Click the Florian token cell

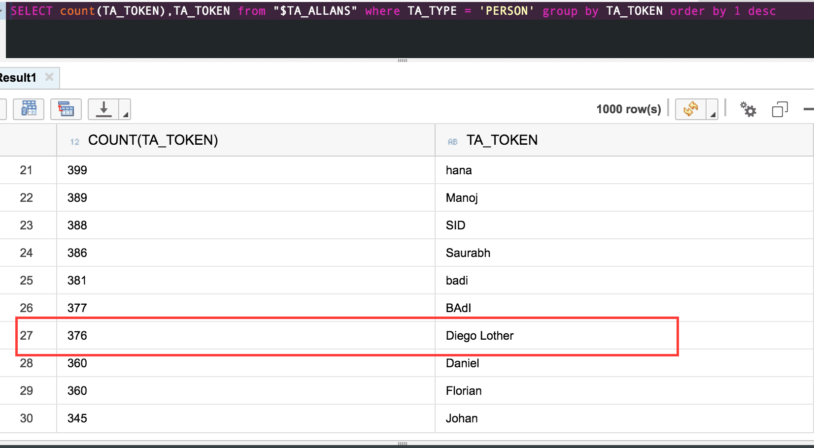click(x=464, y=391)
